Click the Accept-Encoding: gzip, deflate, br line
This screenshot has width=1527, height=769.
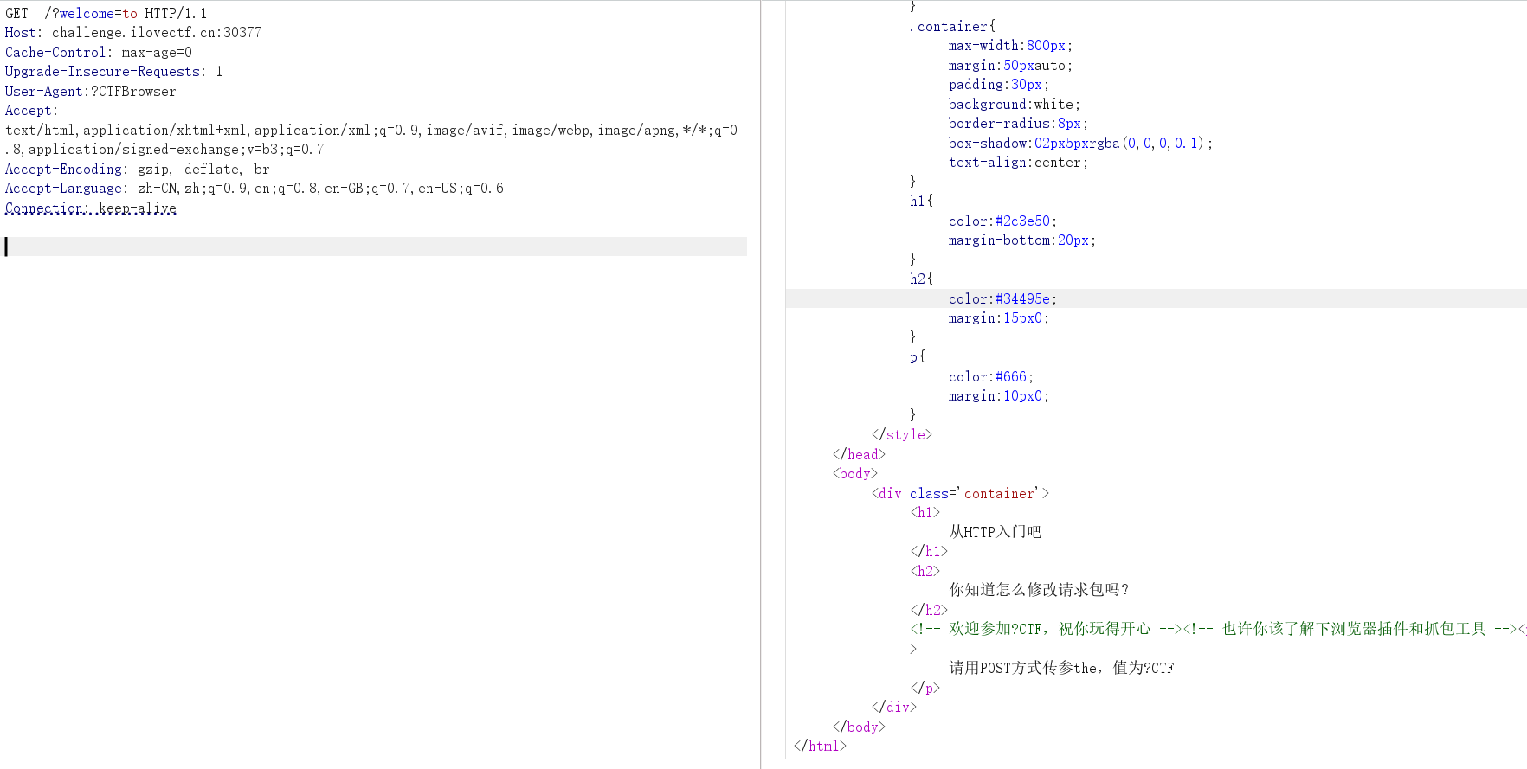pyautogui.click(x=137, y=169)
